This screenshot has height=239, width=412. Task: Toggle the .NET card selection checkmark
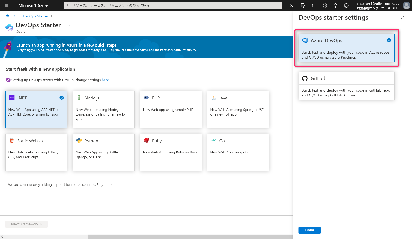[x=62, y=98]
